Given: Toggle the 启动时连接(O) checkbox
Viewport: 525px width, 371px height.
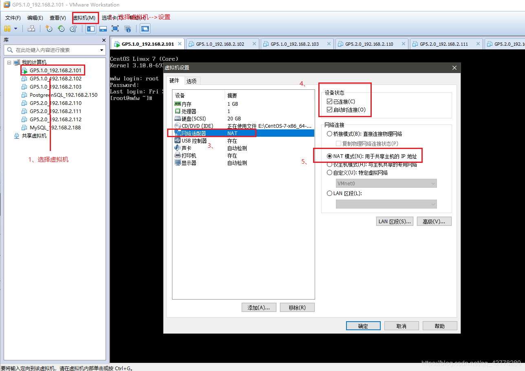Looking at the screenshot, I should coord(330,110).
